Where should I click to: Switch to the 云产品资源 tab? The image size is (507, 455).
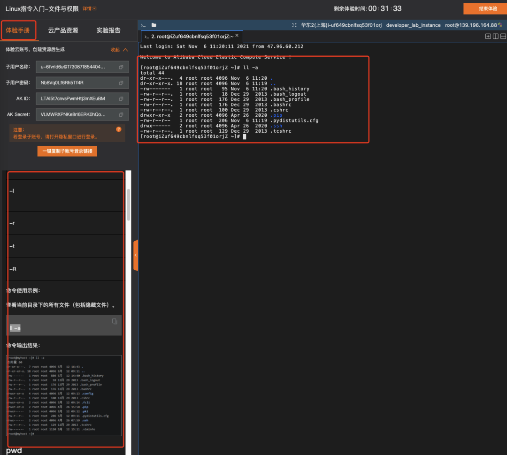coord(63,30)
